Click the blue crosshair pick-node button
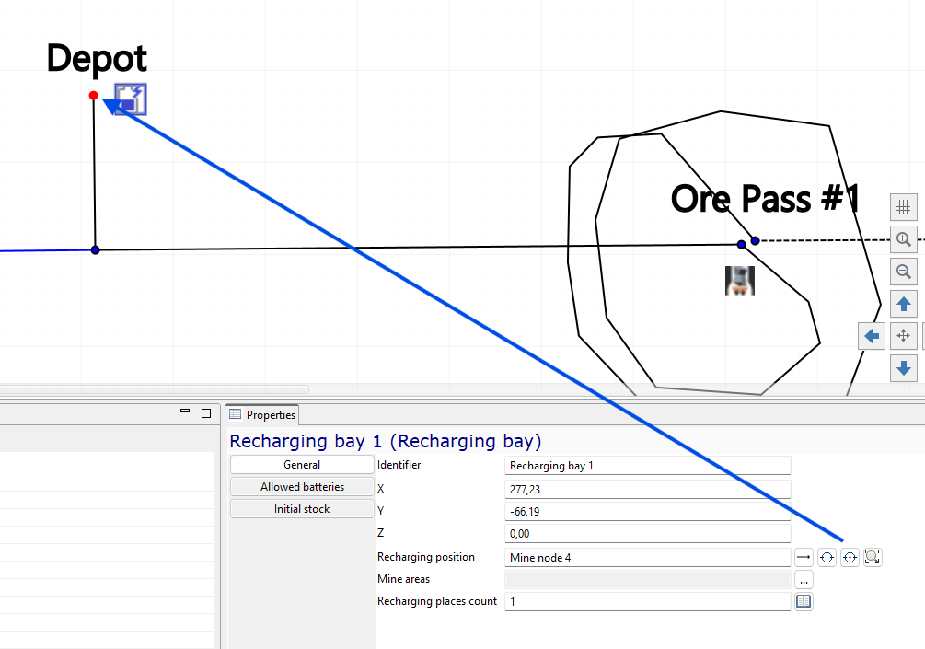This screenshot has height=649, width=925. click(x=827, y=557)
